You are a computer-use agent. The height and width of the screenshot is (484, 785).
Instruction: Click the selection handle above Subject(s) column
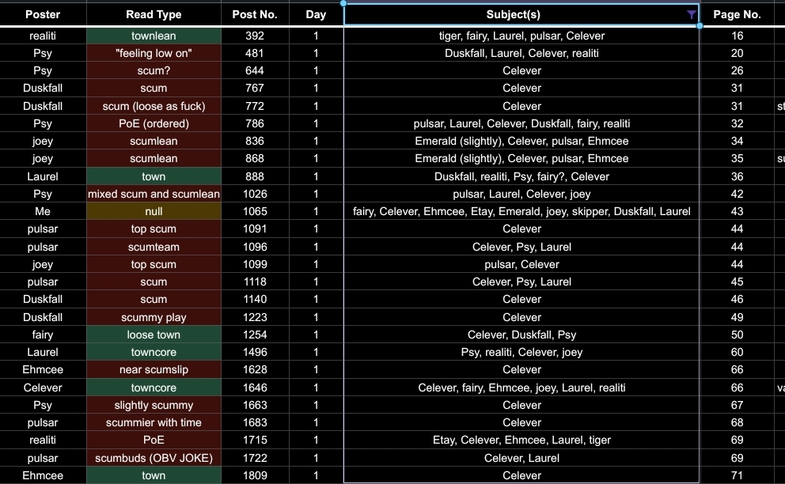(343, 3)
